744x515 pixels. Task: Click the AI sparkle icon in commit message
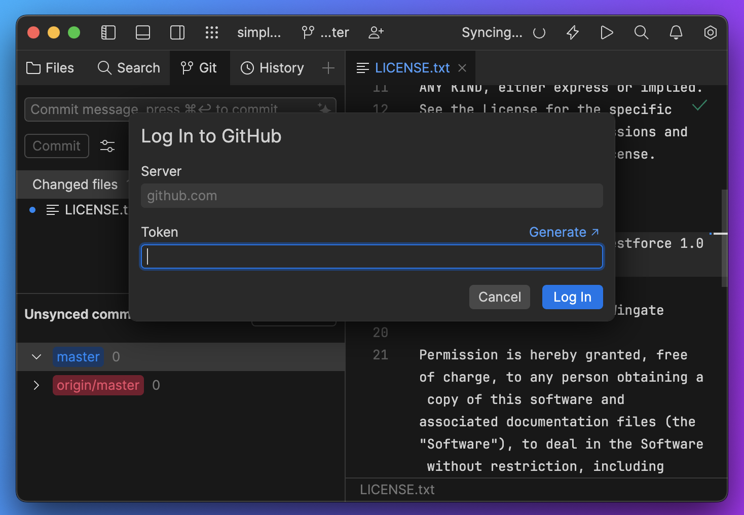click(324, 108)
